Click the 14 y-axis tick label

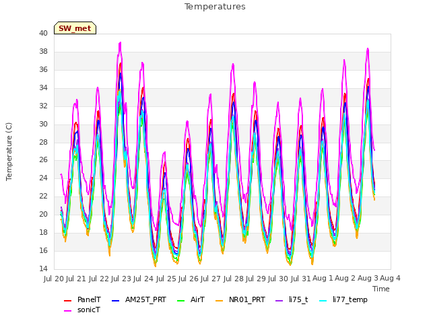(x=43, y=268)
